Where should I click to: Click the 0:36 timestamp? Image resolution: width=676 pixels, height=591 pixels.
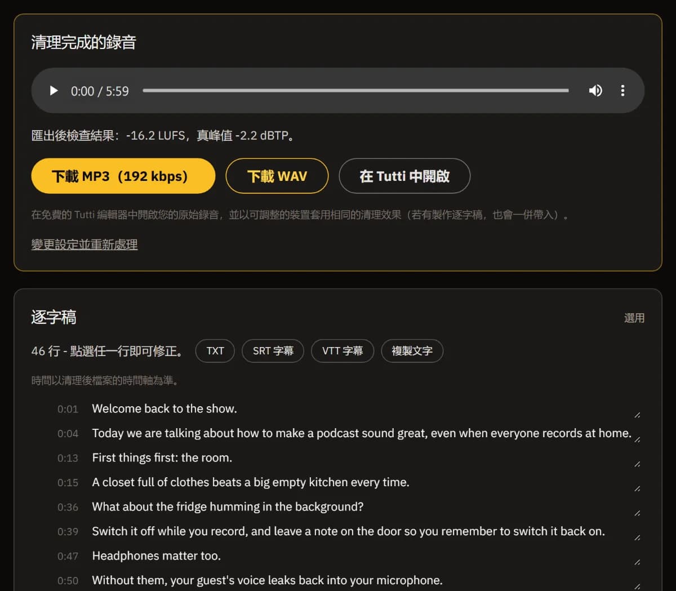coord(68,507)
